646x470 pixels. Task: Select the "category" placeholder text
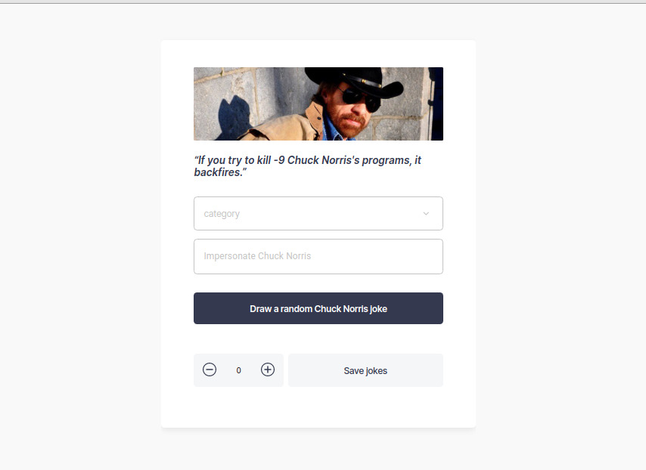click(x=222, y=214)
